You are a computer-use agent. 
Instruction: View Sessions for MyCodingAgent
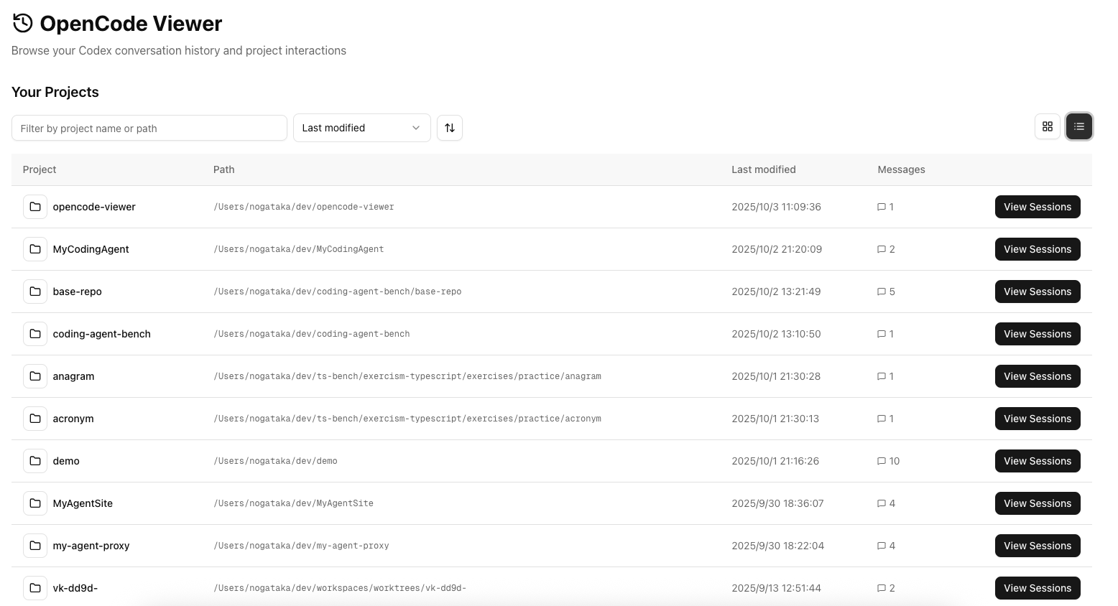coord(1038,249)
